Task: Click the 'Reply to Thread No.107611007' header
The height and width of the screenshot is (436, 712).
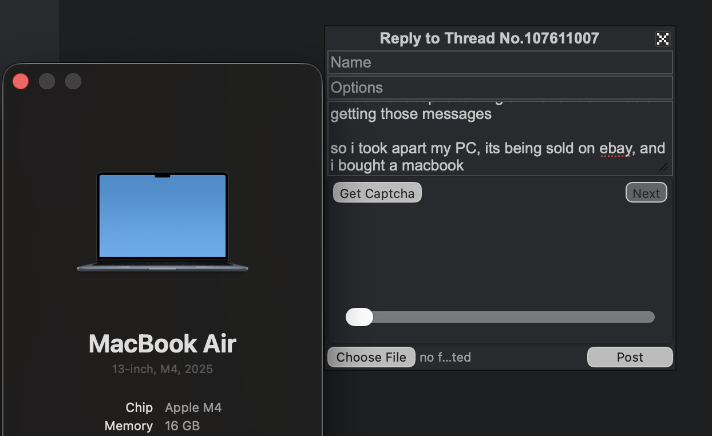Action: pyautogui.click(x=489, y=38)
